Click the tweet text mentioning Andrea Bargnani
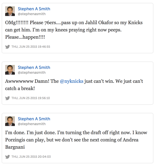 76,140
